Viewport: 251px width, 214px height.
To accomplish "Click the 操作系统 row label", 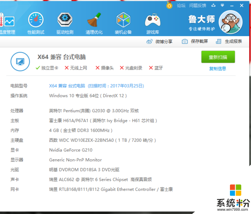I will (19, 96).
